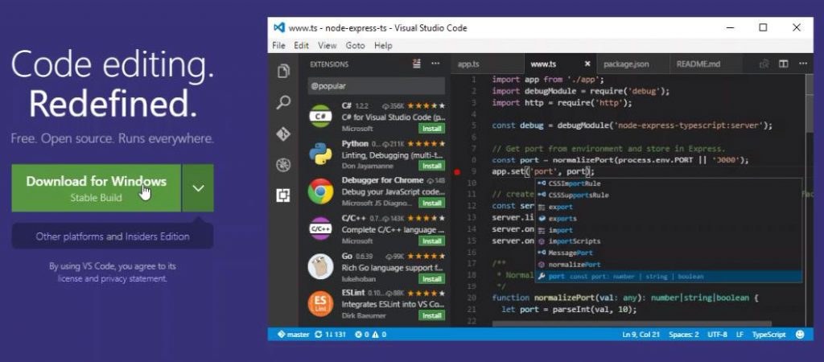Image resolution: width=824 pixels, height=362 pixels.
Task: Open the Search magnifier in activity bar
Action: (x=283, y=102)
